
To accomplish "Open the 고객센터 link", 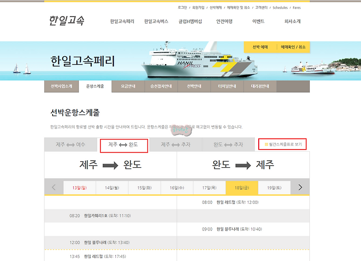I will (261, 8).
